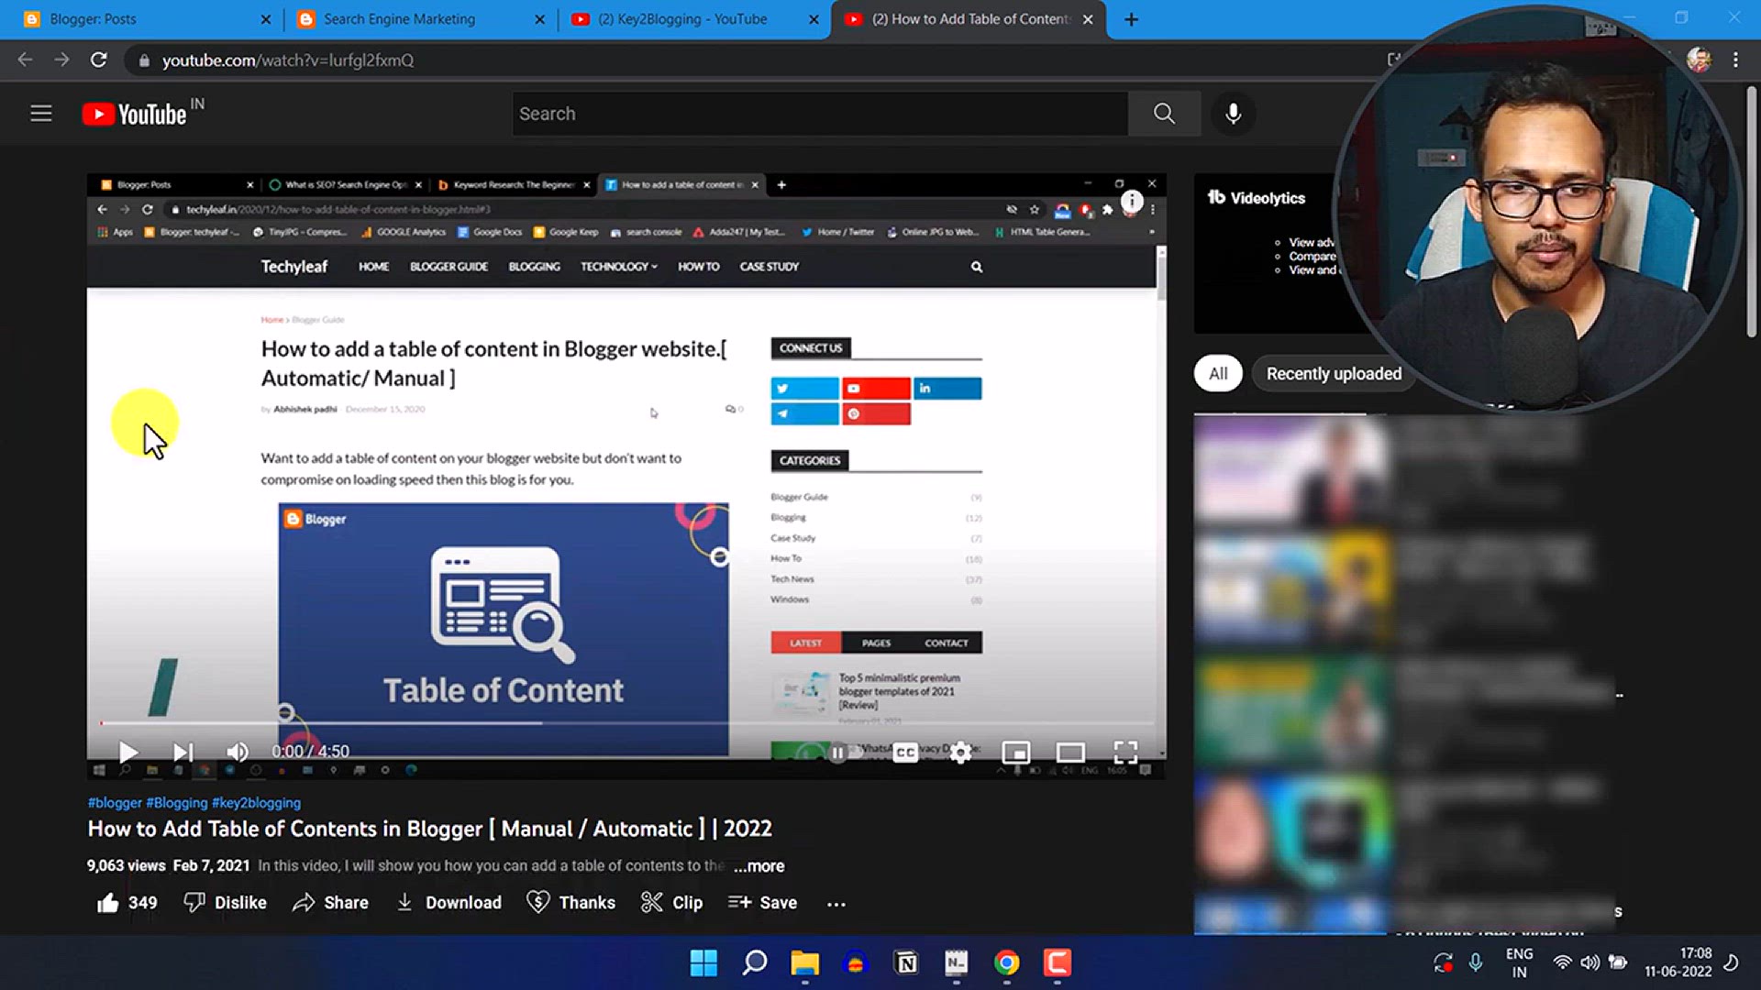The image size is (1761, 990).
Task: Switch to miniplayer mode
Action: click(x=1015, y=753)
